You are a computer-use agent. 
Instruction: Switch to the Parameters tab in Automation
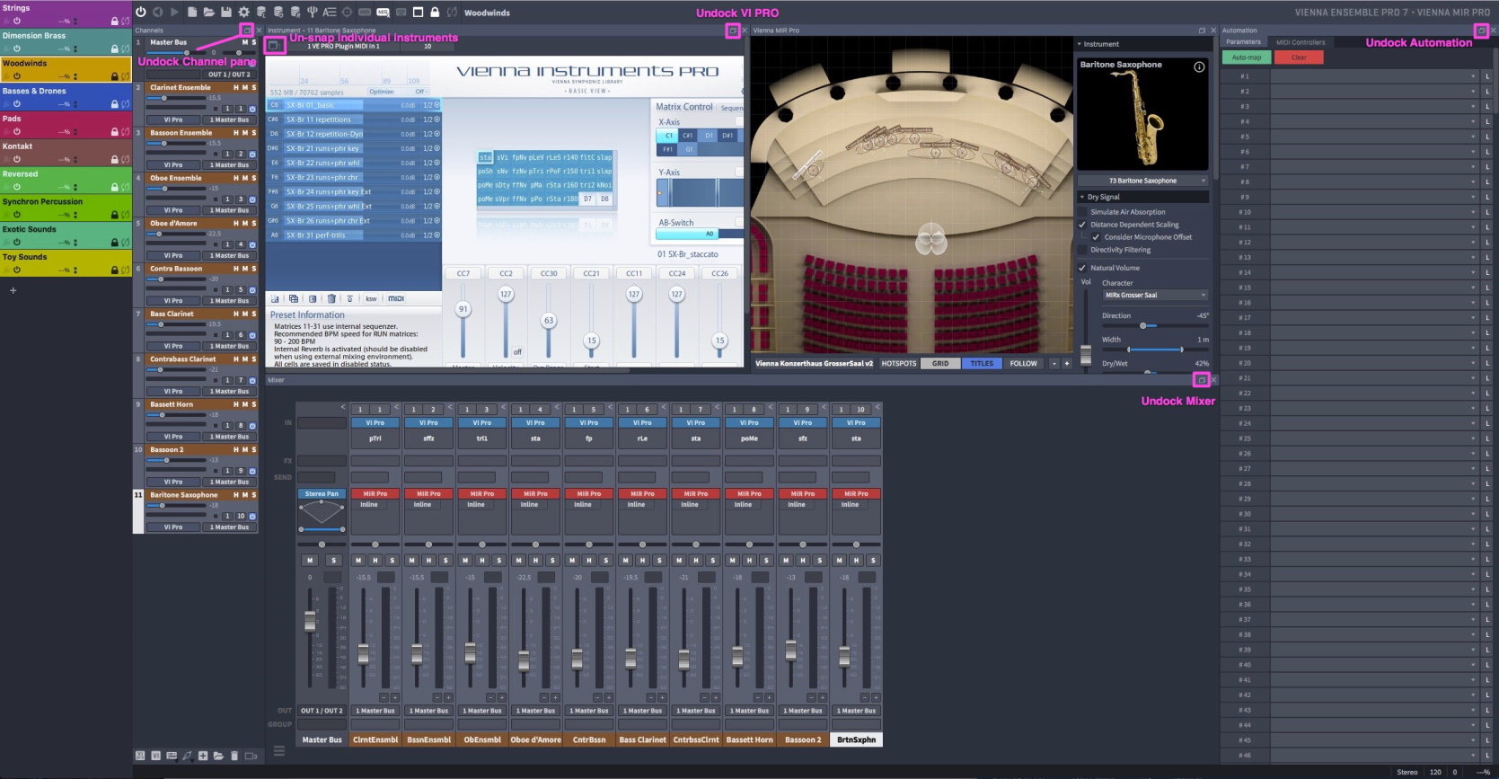[x=1244, y=42]
